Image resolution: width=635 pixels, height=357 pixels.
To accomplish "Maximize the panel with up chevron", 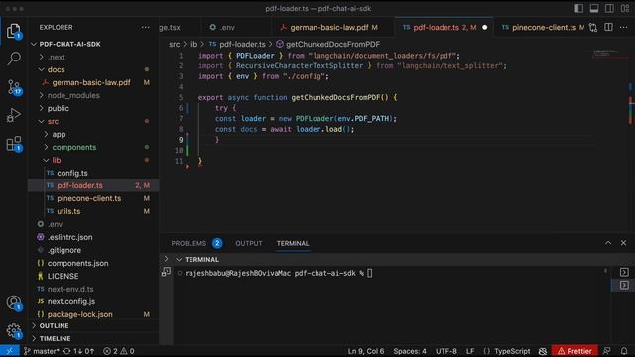I will click(x=608, y=243).
